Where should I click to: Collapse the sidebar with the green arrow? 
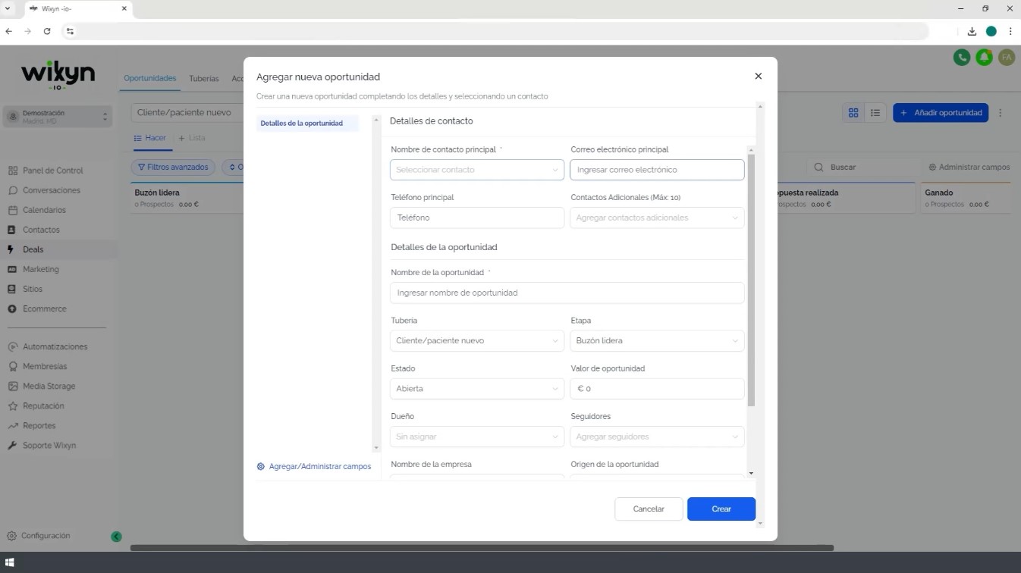116,537
